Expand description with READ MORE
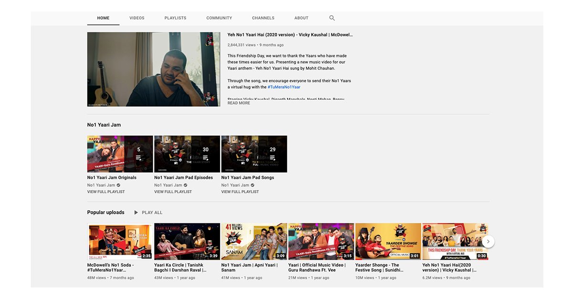Viewport: 573px width, 299px height. [239, 103]
